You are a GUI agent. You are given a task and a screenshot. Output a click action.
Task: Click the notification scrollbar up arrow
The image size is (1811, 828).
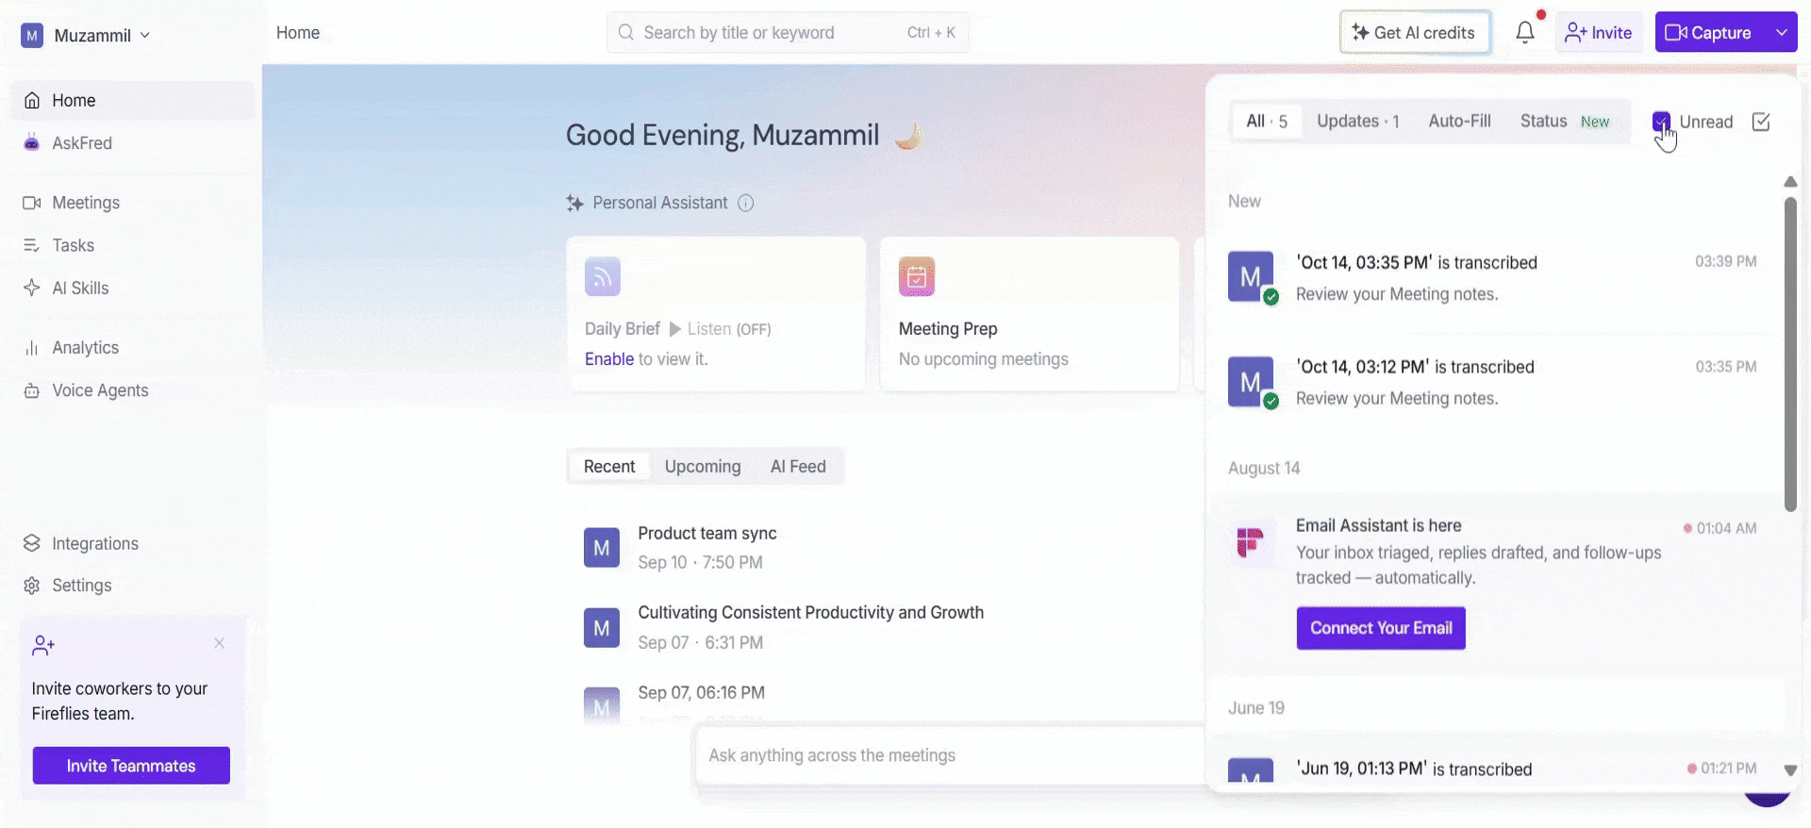1790,181
